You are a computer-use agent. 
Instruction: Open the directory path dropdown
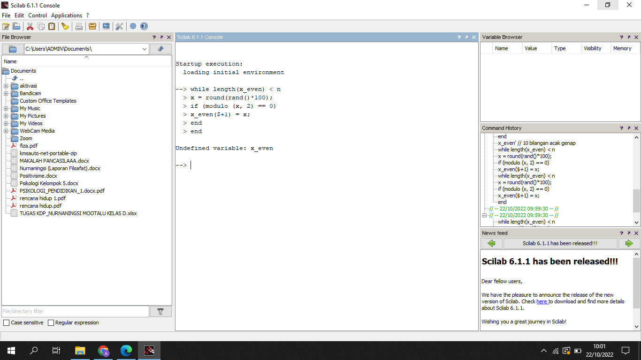pyautogui.click(x=144, y=49)
